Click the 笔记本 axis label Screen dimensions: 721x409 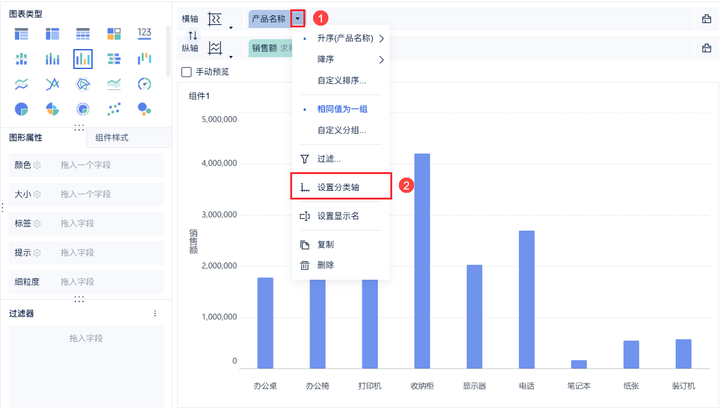click(x=579, y=386)
